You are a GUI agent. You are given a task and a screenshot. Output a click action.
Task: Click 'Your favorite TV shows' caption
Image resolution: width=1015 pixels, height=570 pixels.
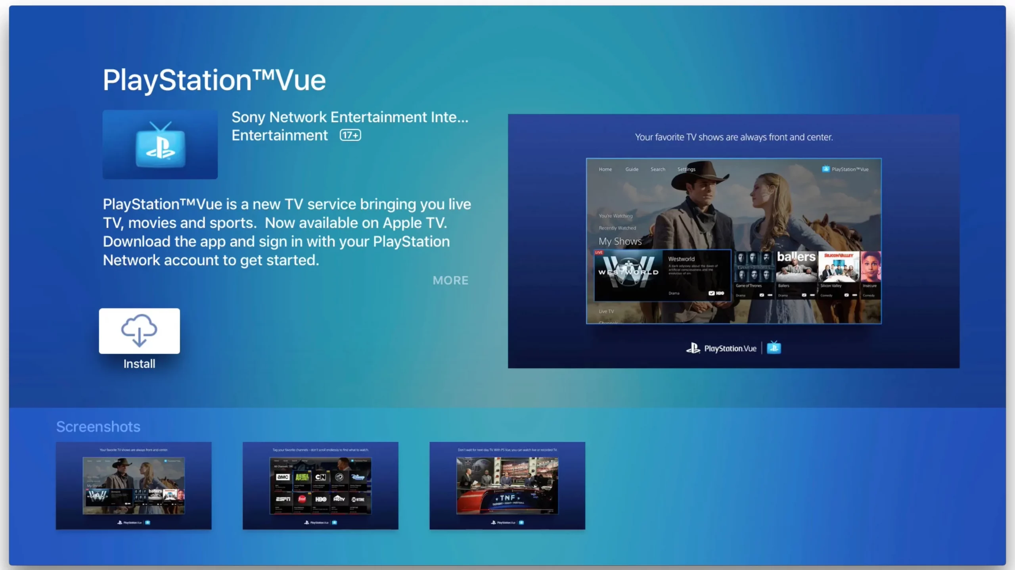click(x=734, y=137)
